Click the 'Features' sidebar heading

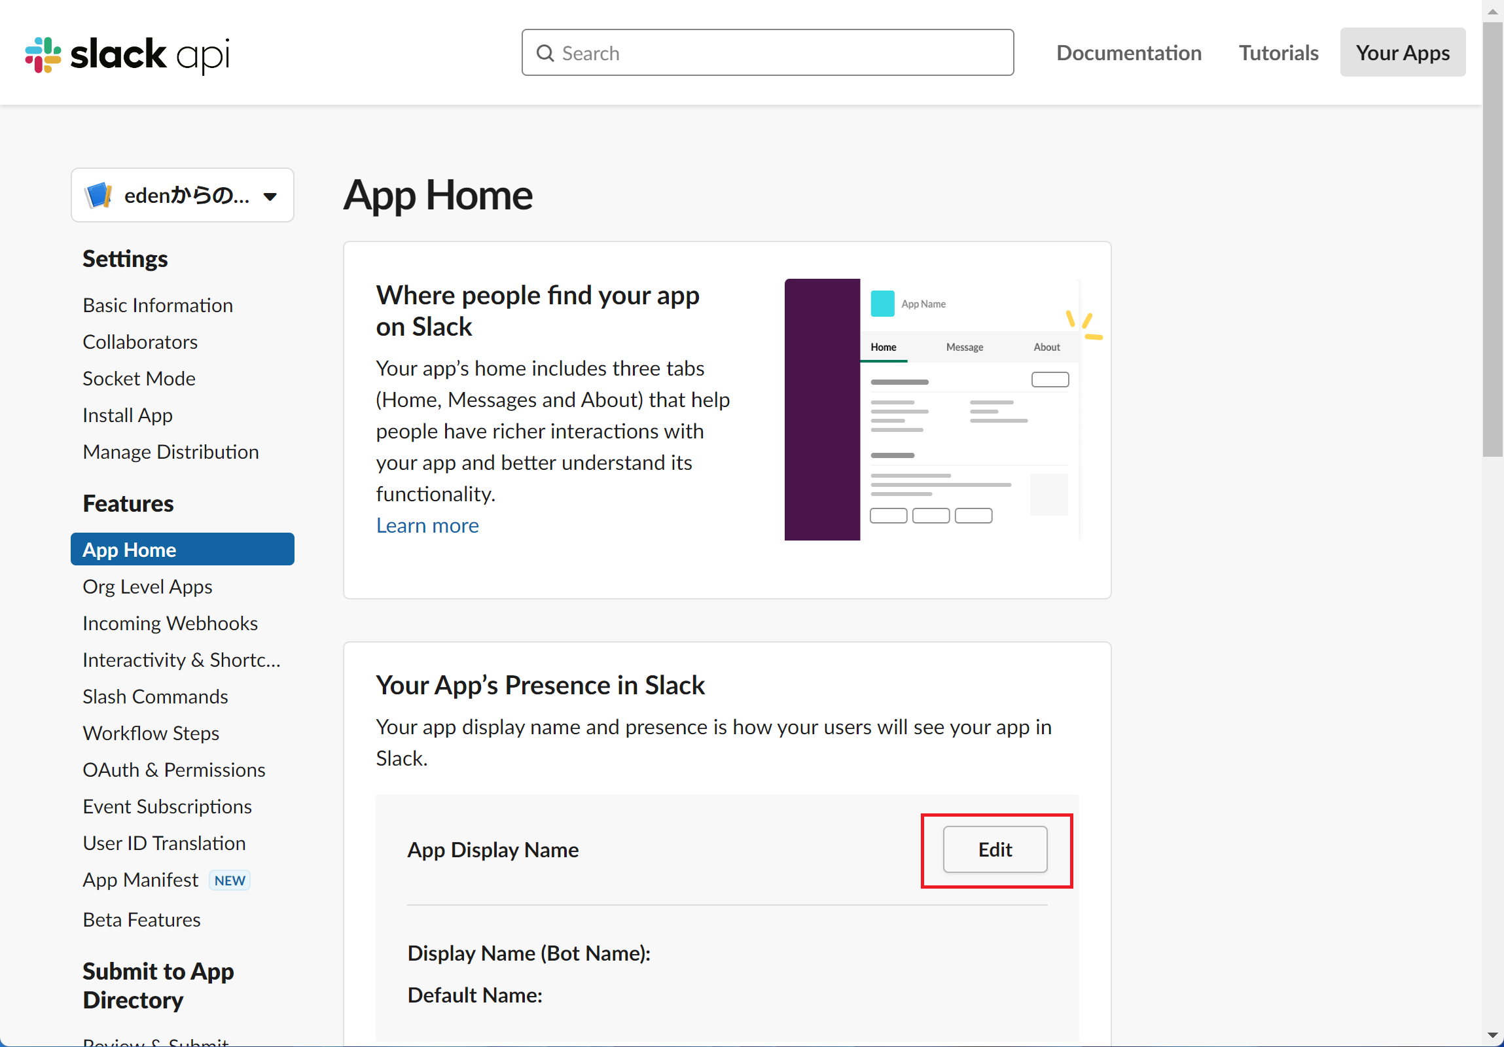pos(128,503)
